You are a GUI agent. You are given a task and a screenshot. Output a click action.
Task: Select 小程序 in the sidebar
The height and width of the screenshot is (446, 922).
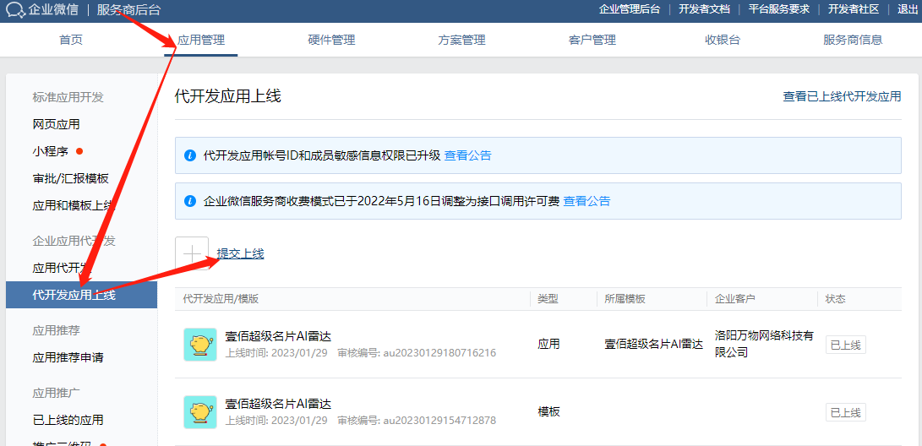click(51, 151)
